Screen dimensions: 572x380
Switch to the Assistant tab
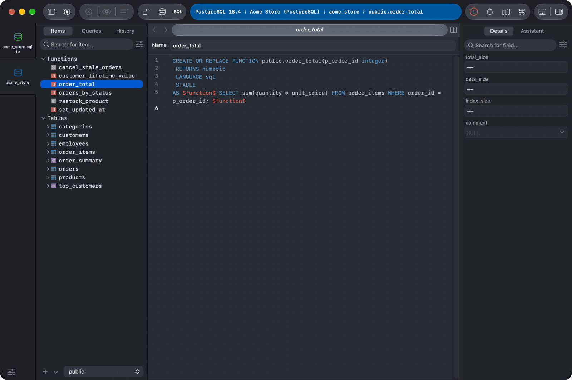pyautogui.click(x=532, y=31)
